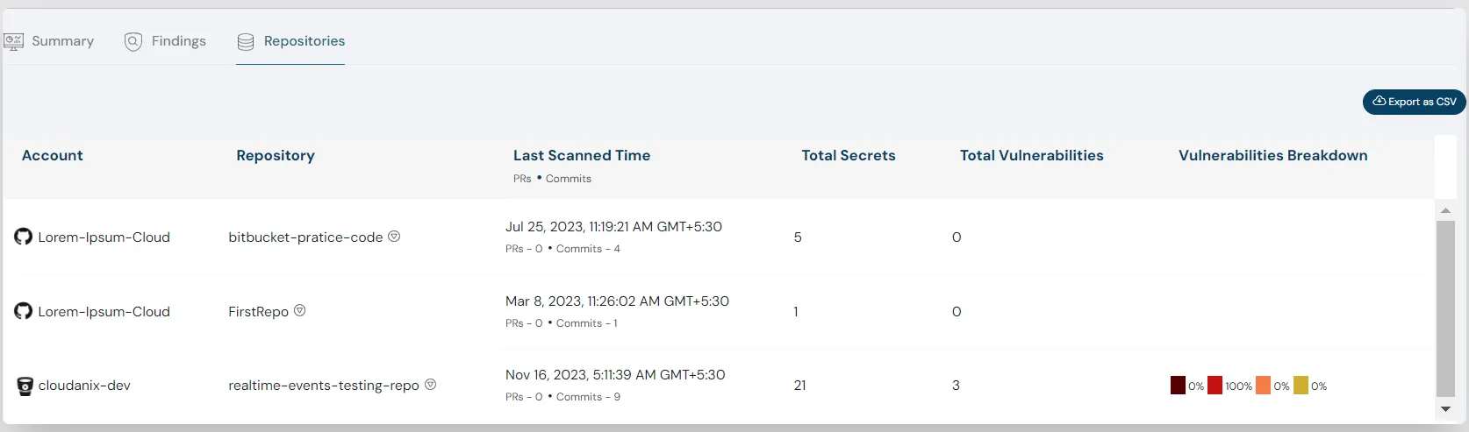Click Bitbucket icon beside cloudanix-dev account
Screen dimensions: 1469x432
(25, 386)
